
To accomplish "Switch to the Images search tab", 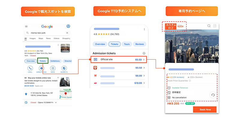I will coord(33,38).
